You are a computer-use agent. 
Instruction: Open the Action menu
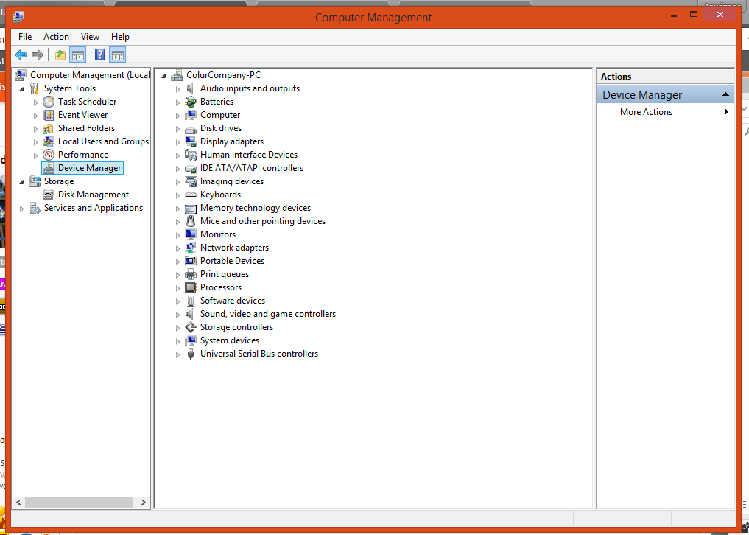click(x=56, y=37)
